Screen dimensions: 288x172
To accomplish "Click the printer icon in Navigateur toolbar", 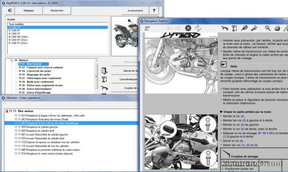I will (277, 28).
